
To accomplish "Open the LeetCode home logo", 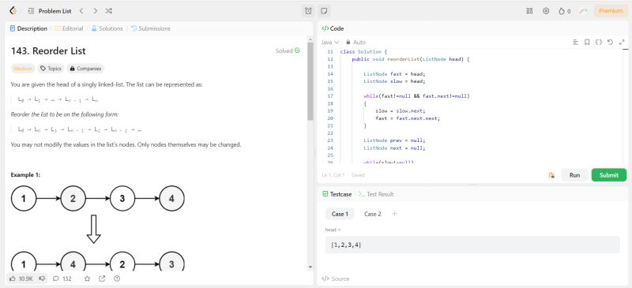I will [x=13, y=11].
